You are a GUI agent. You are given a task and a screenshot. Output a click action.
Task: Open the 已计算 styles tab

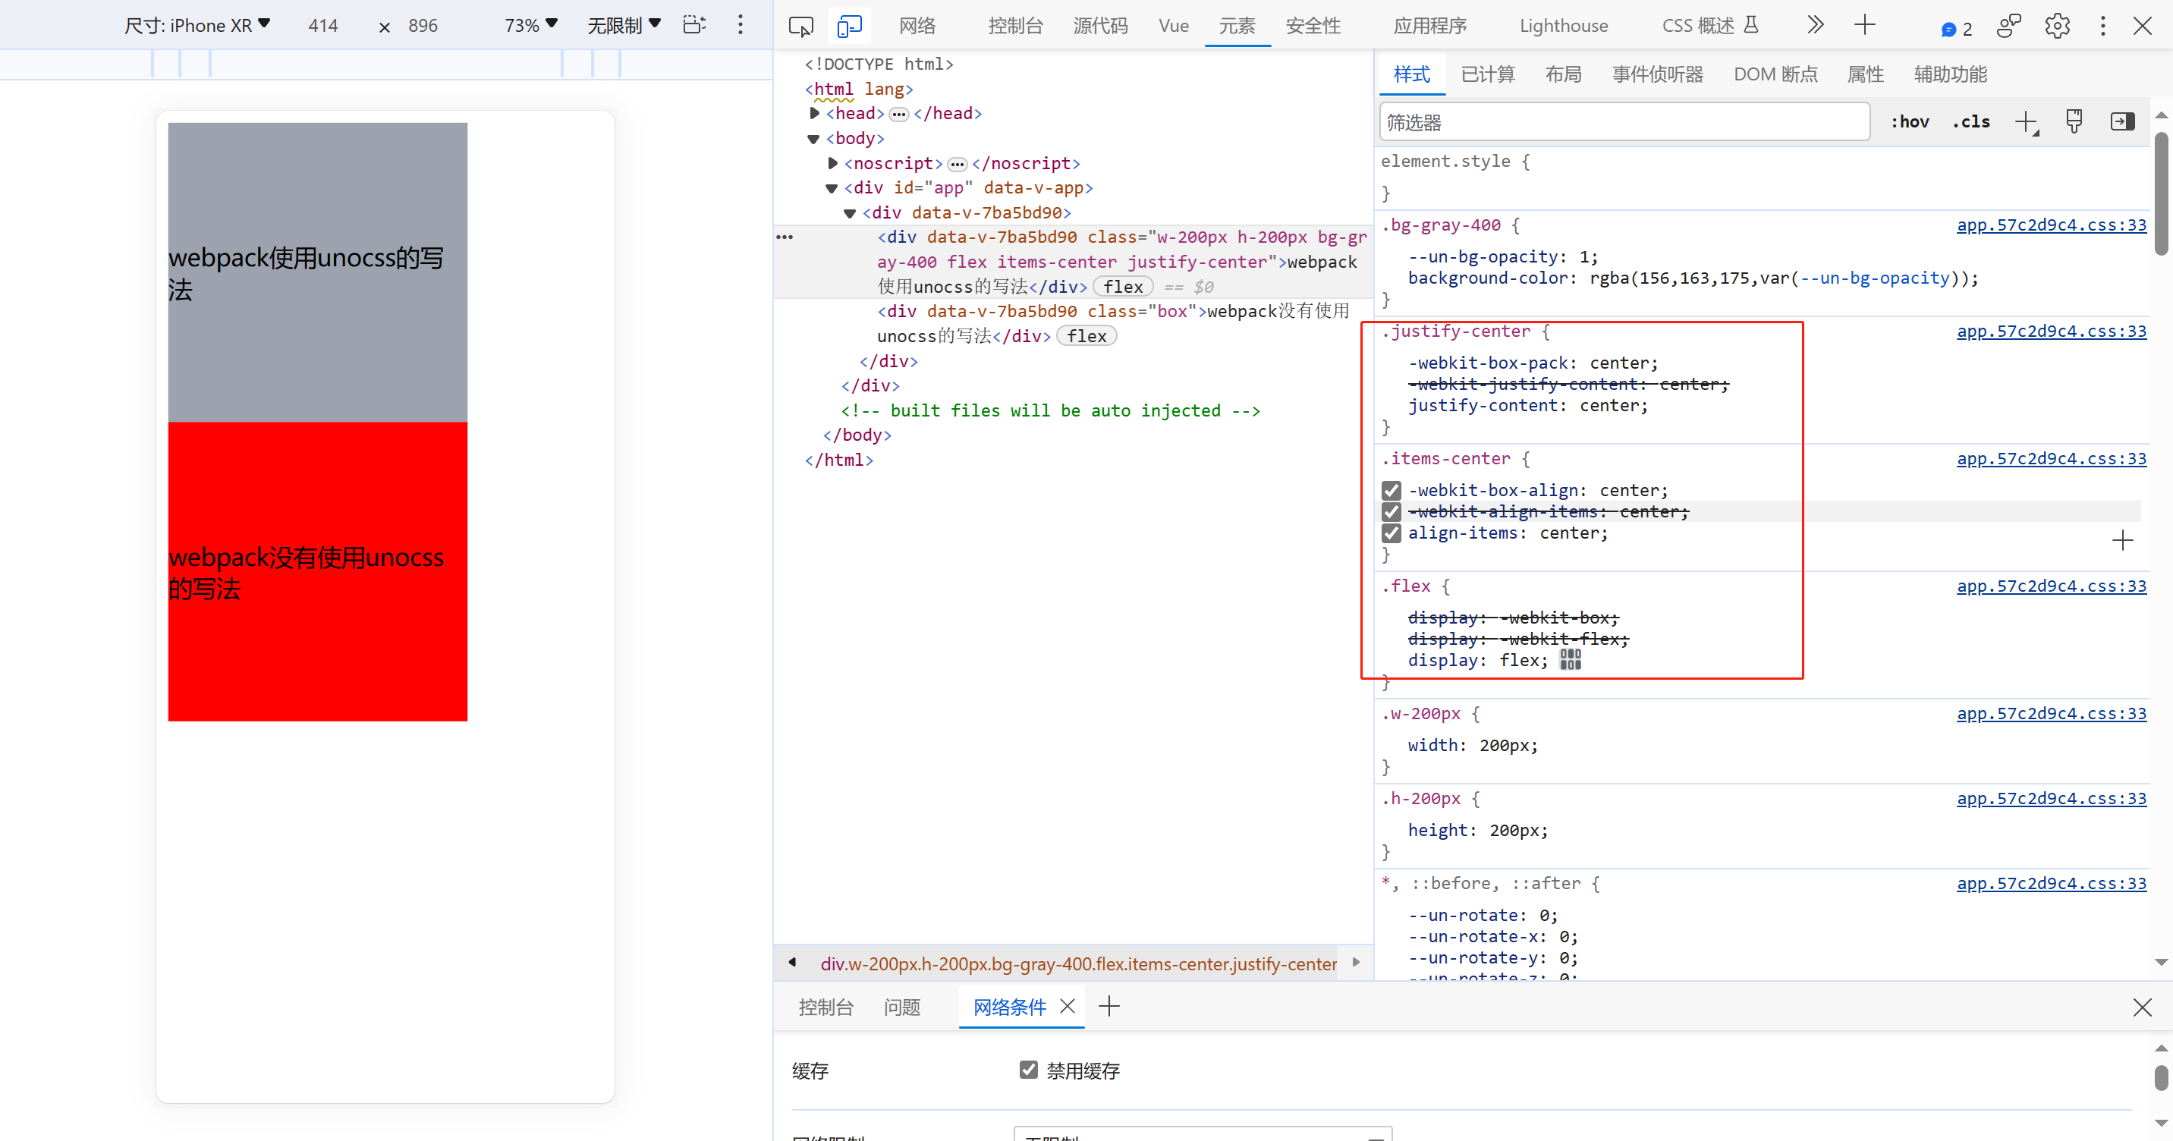click(1487, 74)
